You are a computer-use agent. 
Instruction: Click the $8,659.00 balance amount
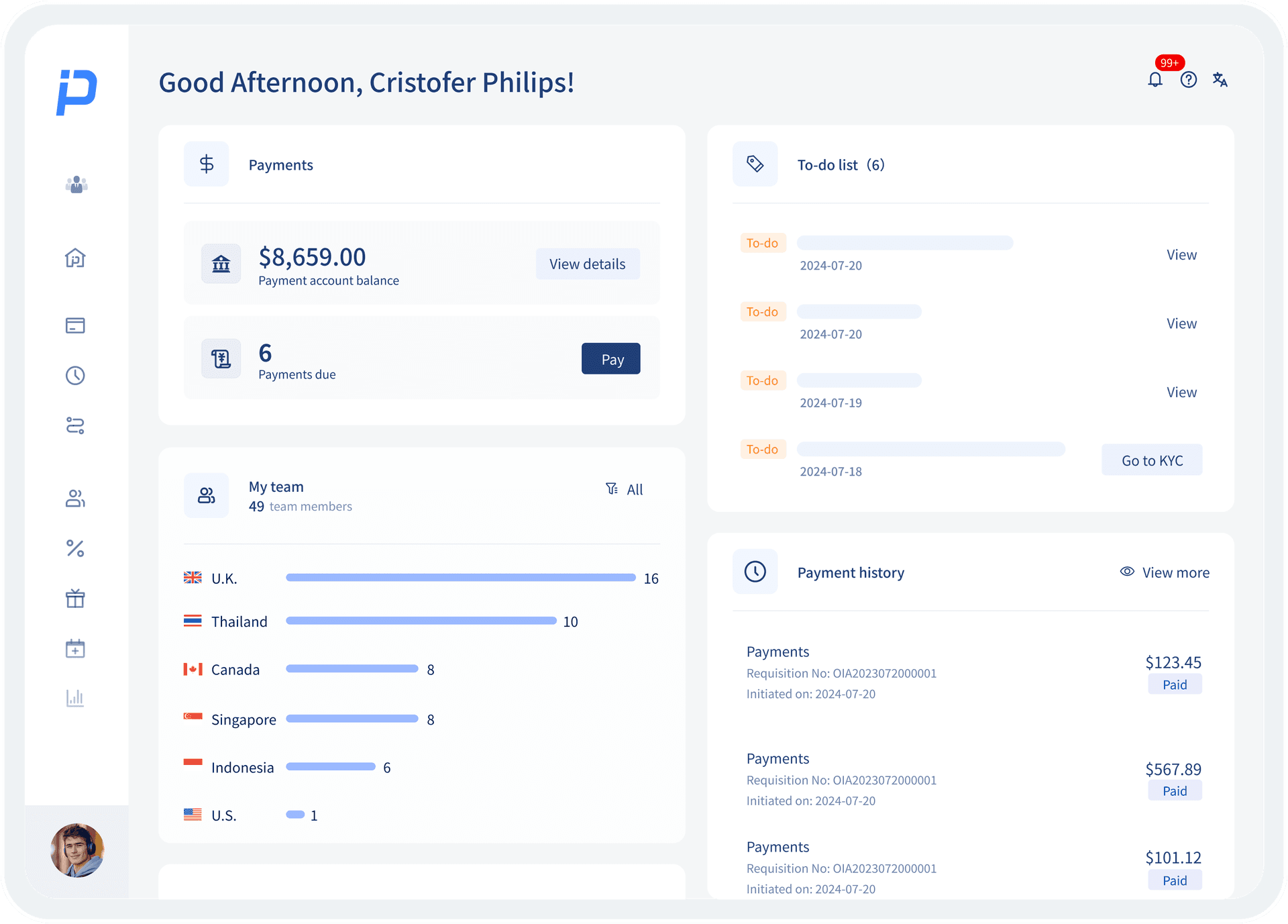point(313,257)
